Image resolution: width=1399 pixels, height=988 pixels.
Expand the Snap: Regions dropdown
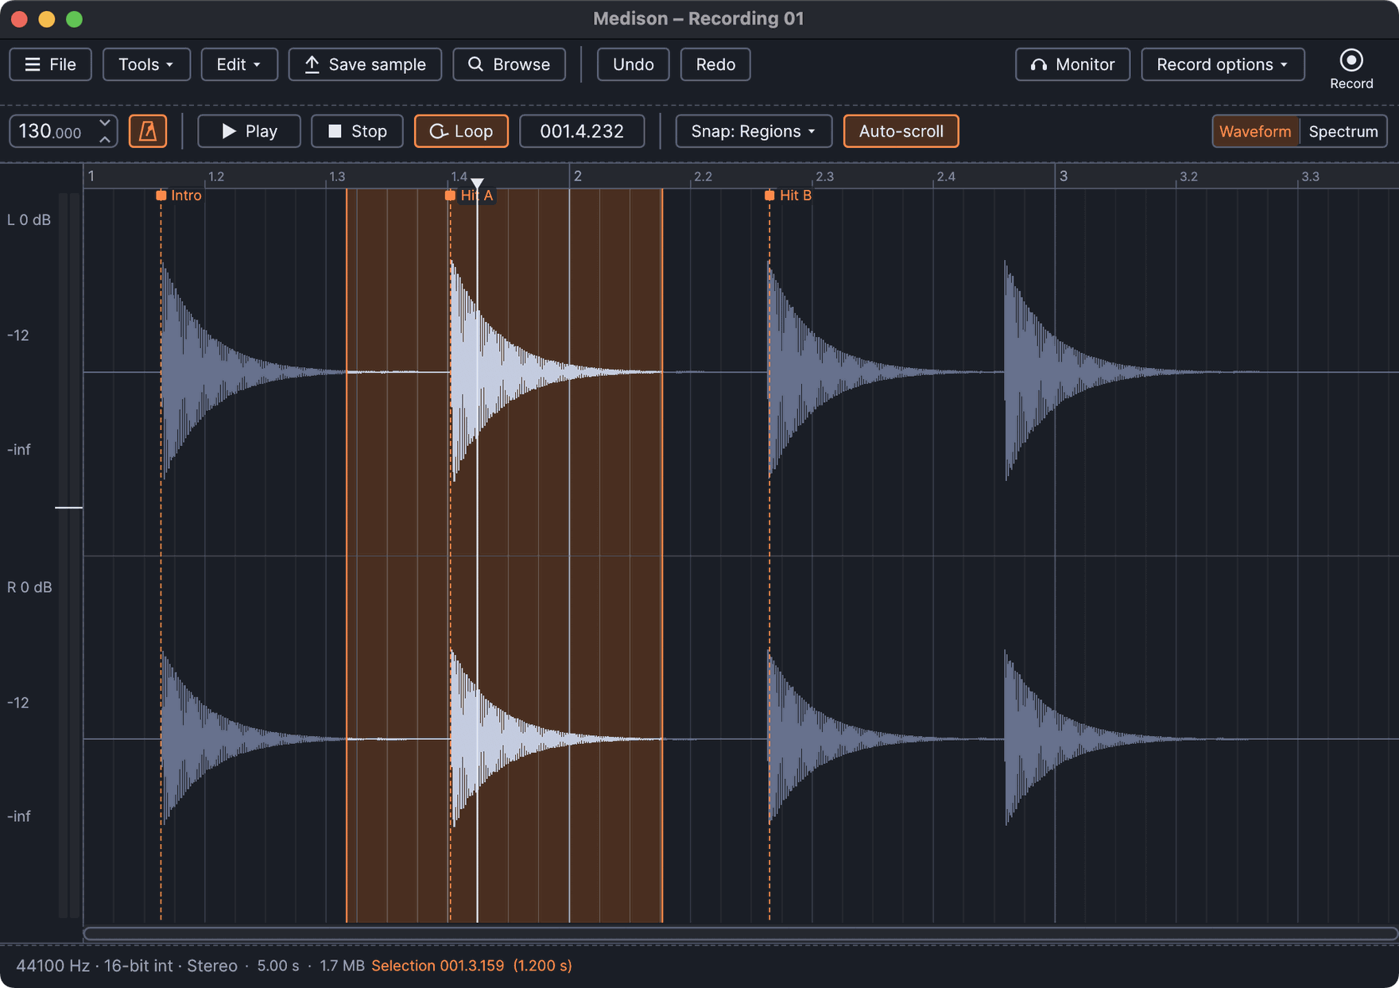click(x=753, y=131)
